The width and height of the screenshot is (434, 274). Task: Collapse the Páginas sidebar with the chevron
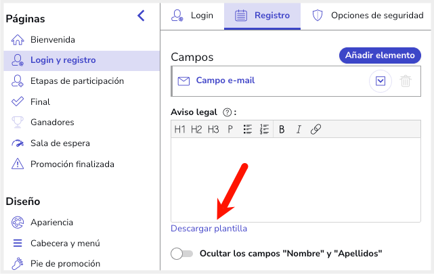tap(141, 16)
